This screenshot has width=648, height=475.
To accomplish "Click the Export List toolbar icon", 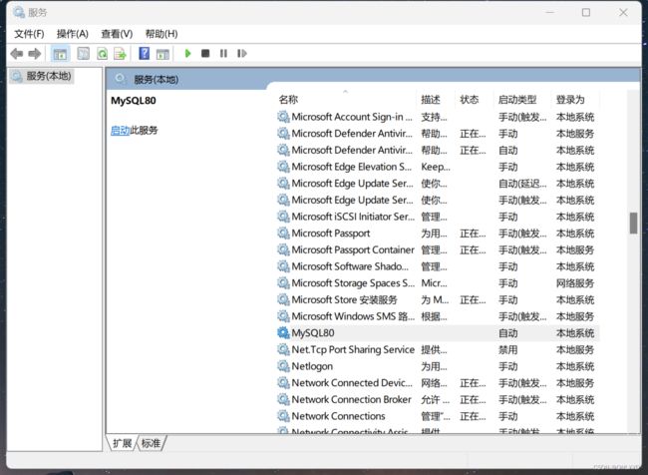I will 121,53.
